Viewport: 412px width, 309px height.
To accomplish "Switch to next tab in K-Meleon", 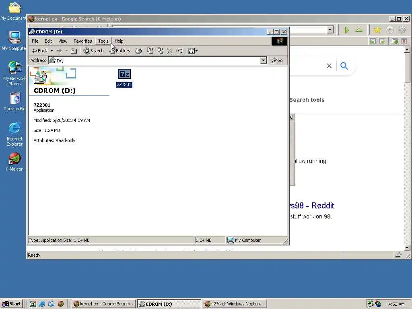I will [x=383, y=41].
